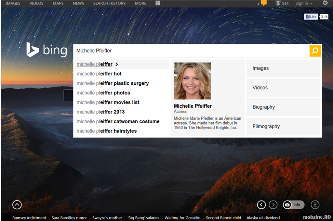Open the Sign in dropdown
Screen dimensions: 333x221
tap(304, 3)
